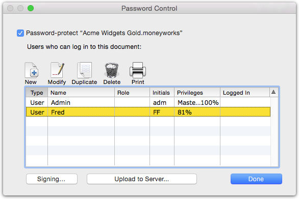Select the Fred user row
Viewport: 299px width, 199px height.
(x=148, y=112)
